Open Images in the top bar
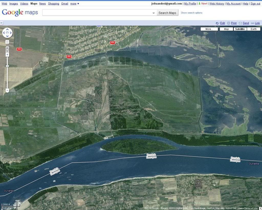The image size is (262, 210). [14, 4]
